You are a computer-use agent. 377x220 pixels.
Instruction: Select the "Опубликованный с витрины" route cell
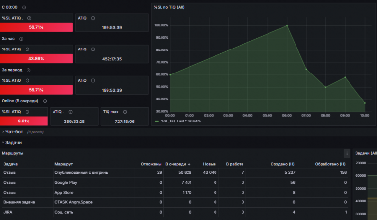(94, 173)
